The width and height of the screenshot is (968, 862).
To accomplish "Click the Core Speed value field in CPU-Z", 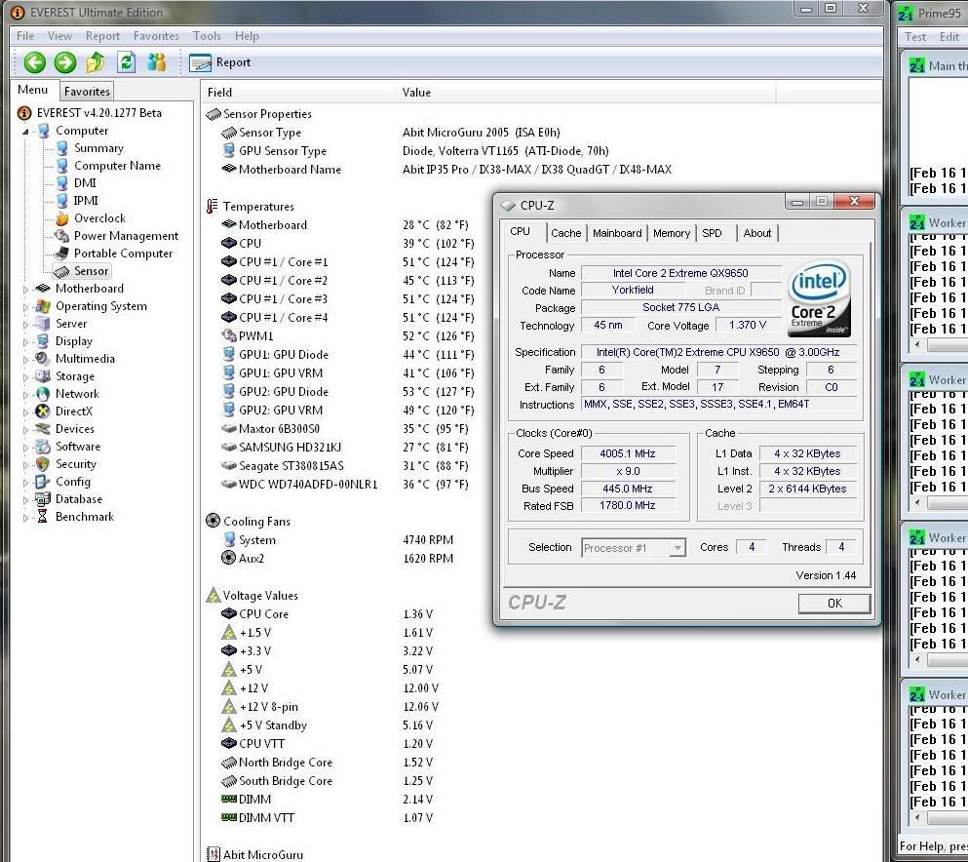I will click(x=628, y=453).
